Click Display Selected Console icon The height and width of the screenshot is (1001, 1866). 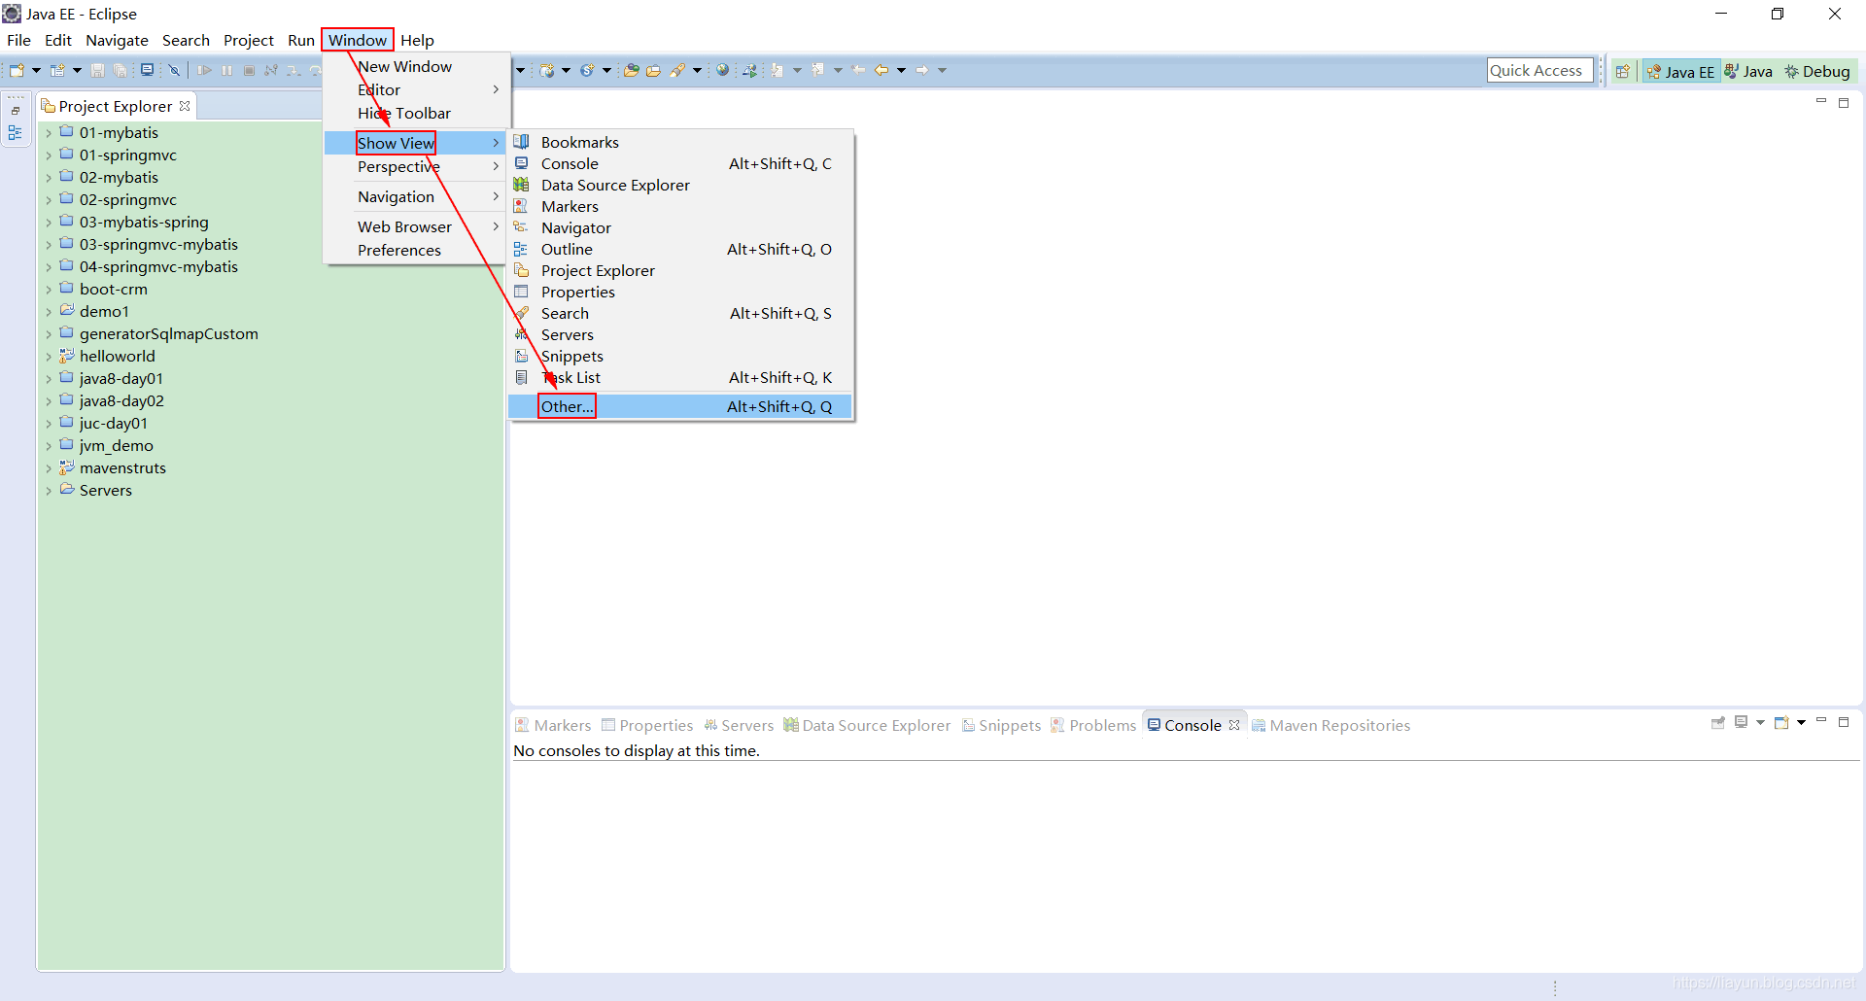pos(1741,722)
